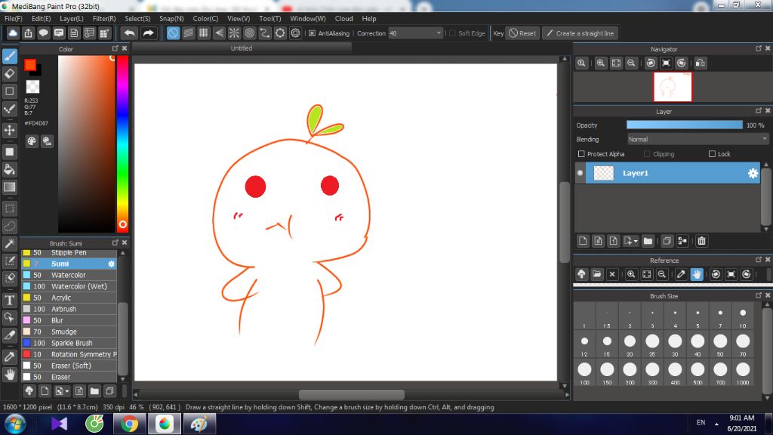Enable Protect Alpha checkbox
This screenshot has height=435, width=773.
point(581,154)
